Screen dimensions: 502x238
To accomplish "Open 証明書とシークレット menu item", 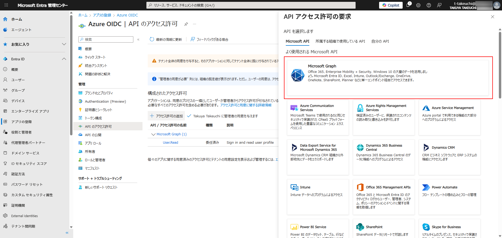I will coord(99,110).
